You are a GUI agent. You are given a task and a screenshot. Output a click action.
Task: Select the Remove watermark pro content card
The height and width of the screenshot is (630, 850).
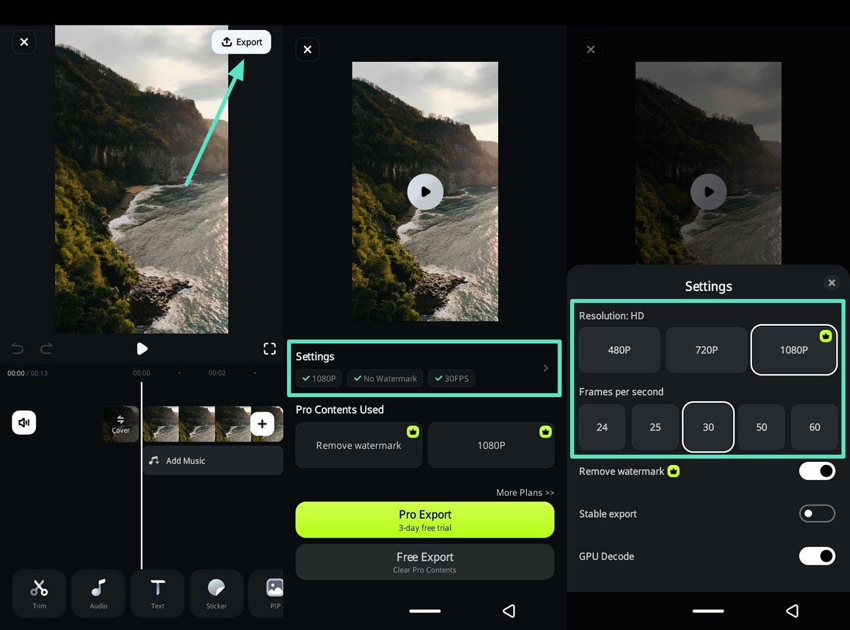click(x=358, y=445)
